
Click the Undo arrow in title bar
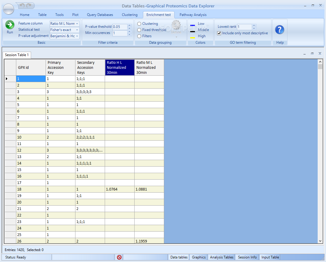(22, 5)
